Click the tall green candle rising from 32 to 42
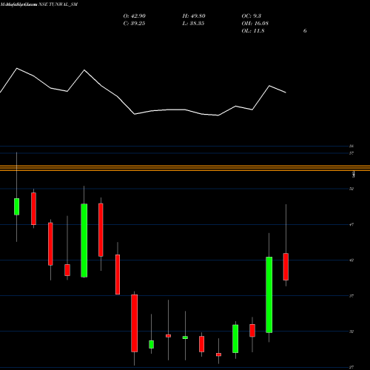 click(x=269, y=295)
